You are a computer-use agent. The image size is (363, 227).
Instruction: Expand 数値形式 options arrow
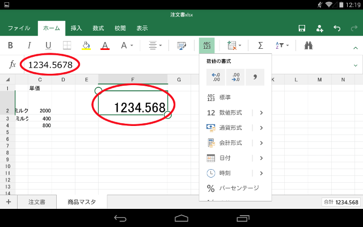coord(261,113)
